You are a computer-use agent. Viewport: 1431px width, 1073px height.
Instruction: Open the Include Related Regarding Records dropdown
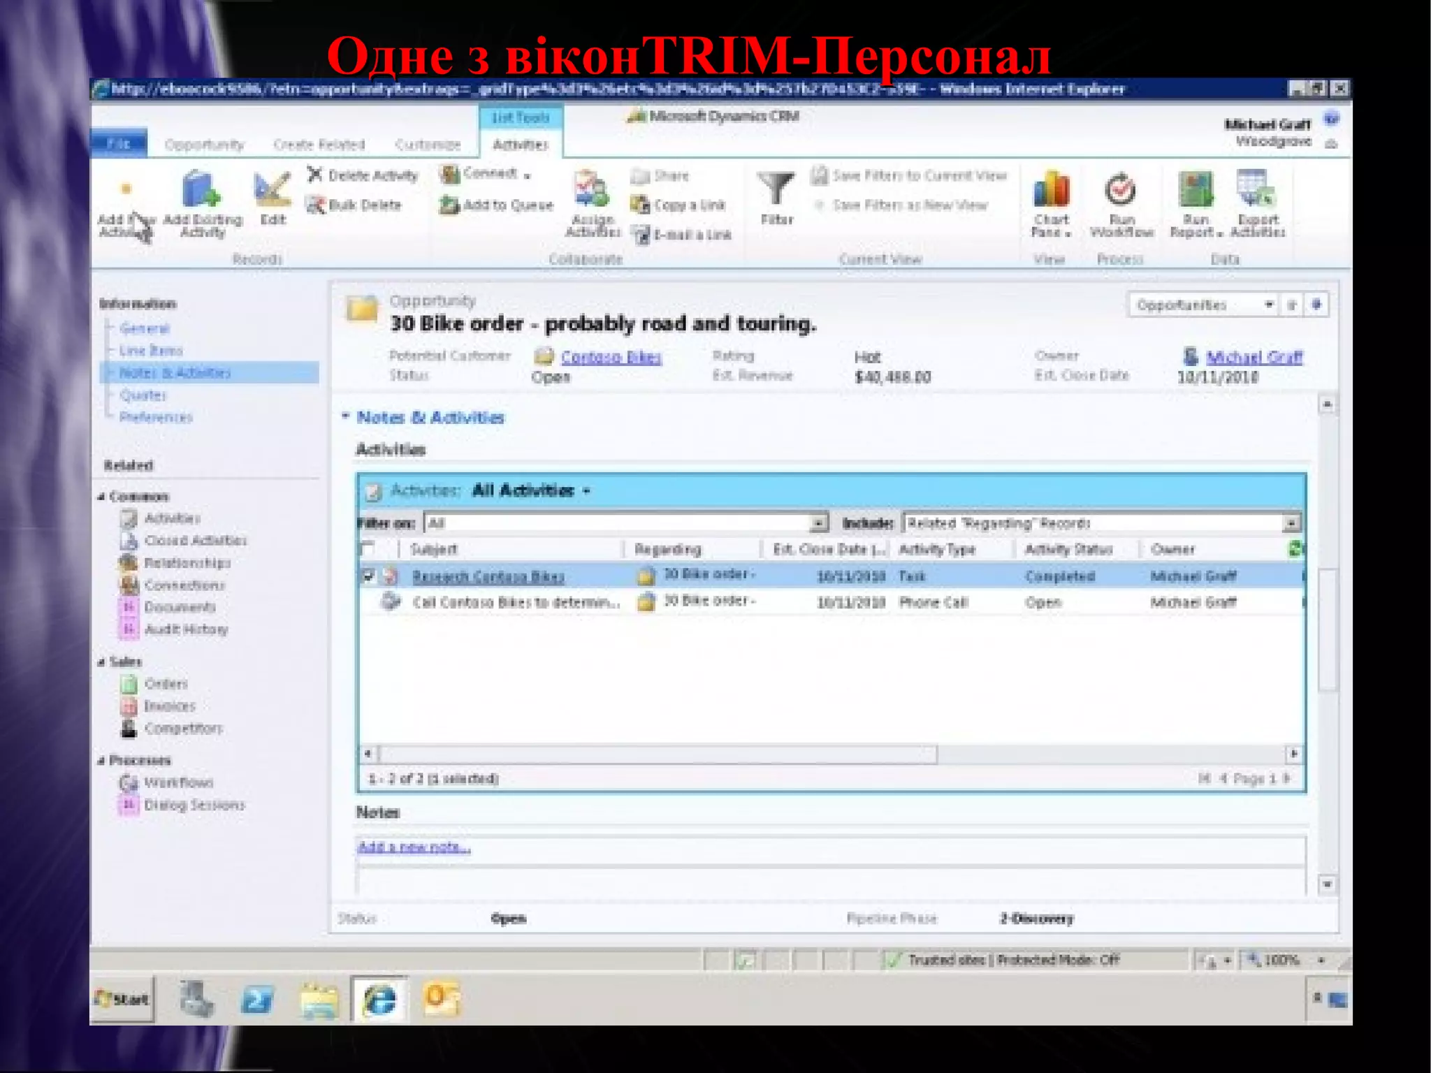click(x=1291, y=523)
